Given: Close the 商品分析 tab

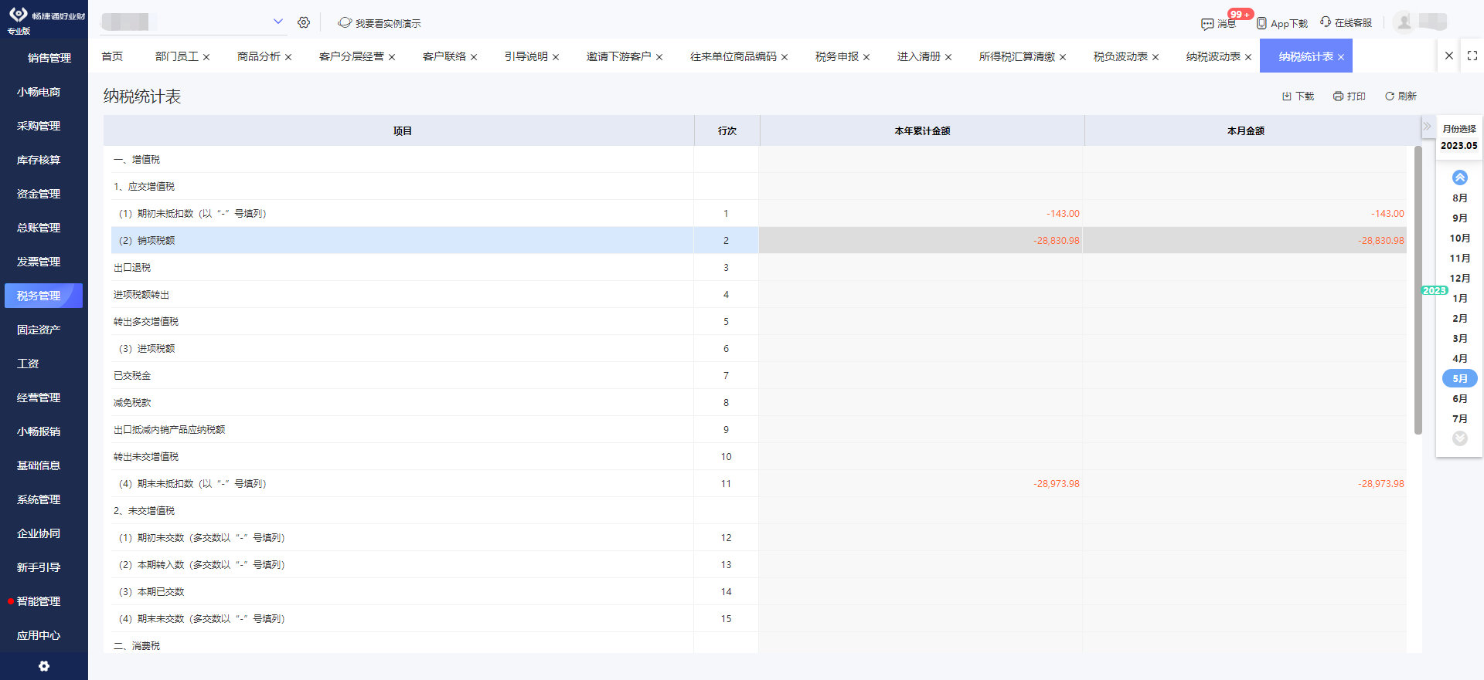Looking at the screenshot, I should pos(288,57).
